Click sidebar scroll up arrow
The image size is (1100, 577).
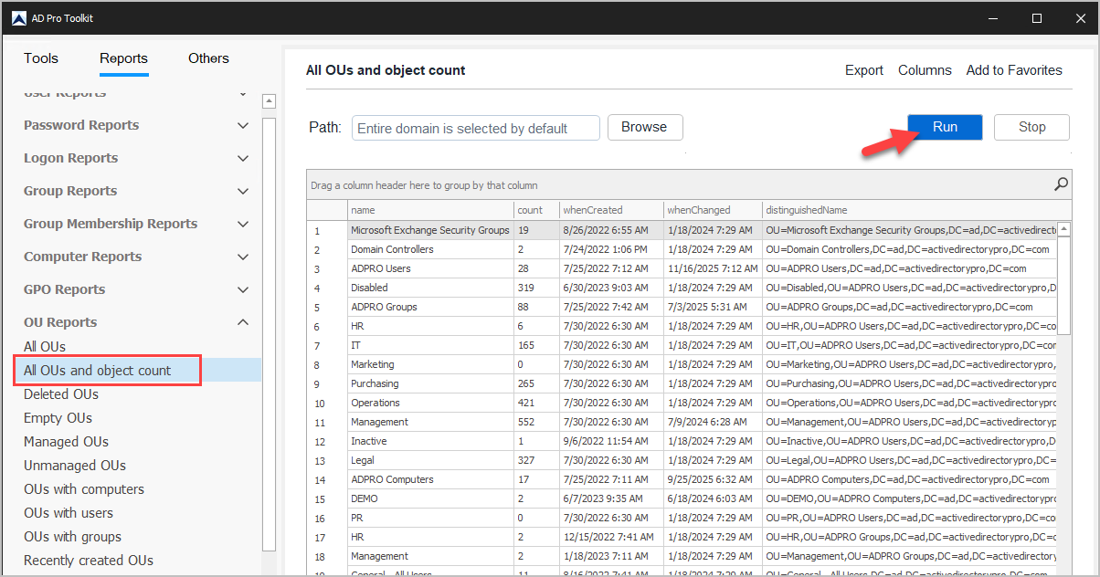point(269,101)
